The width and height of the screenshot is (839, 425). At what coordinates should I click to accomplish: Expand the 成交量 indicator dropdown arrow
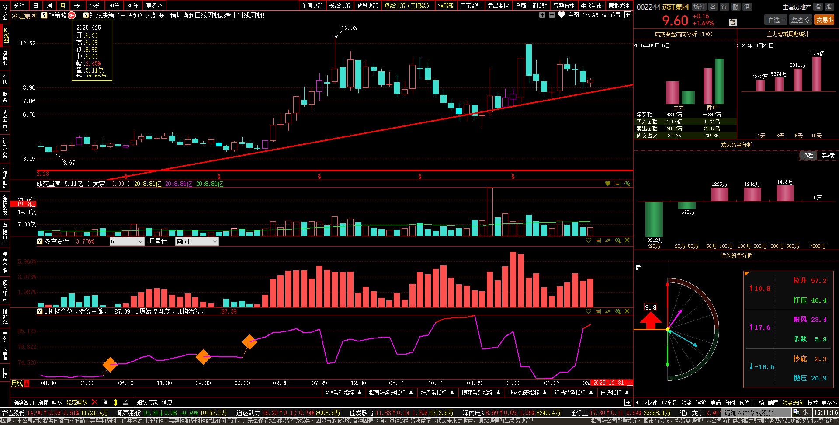click(58, 184)
